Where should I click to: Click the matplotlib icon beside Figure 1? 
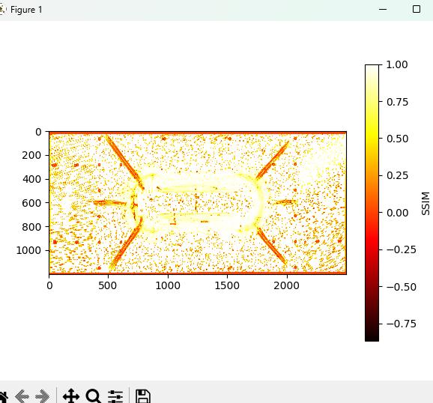pyautogui.click(x=3, y=10)
